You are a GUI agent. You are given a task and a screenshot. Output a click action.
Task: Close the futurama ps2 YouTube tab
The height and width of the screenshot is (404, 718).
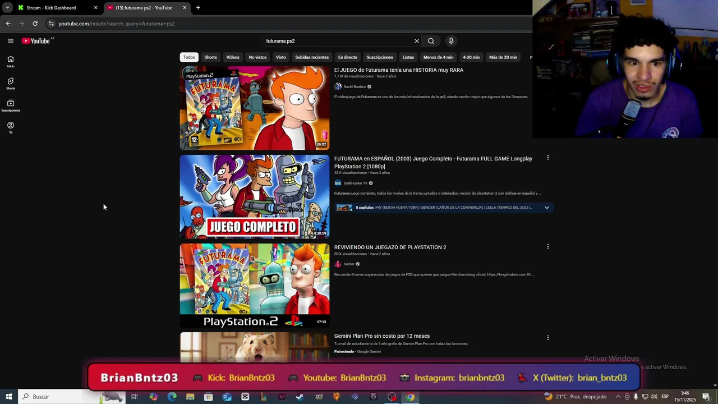pos(185,8)
